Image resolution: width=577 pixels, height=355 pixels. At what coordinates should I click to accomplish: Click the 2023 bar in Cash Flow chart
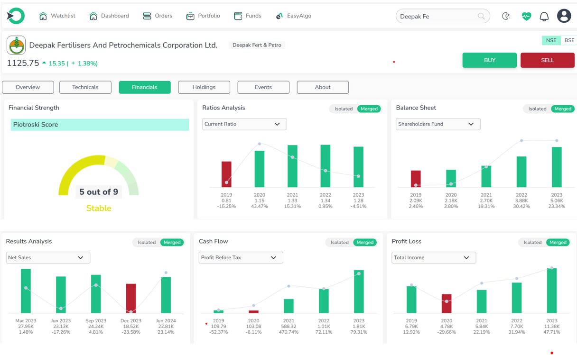(359, 292)
